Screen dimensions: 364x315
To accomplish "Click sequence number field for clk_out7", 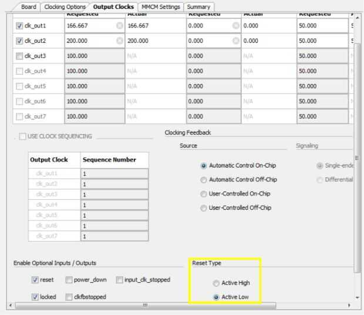I will coord(114,236).
